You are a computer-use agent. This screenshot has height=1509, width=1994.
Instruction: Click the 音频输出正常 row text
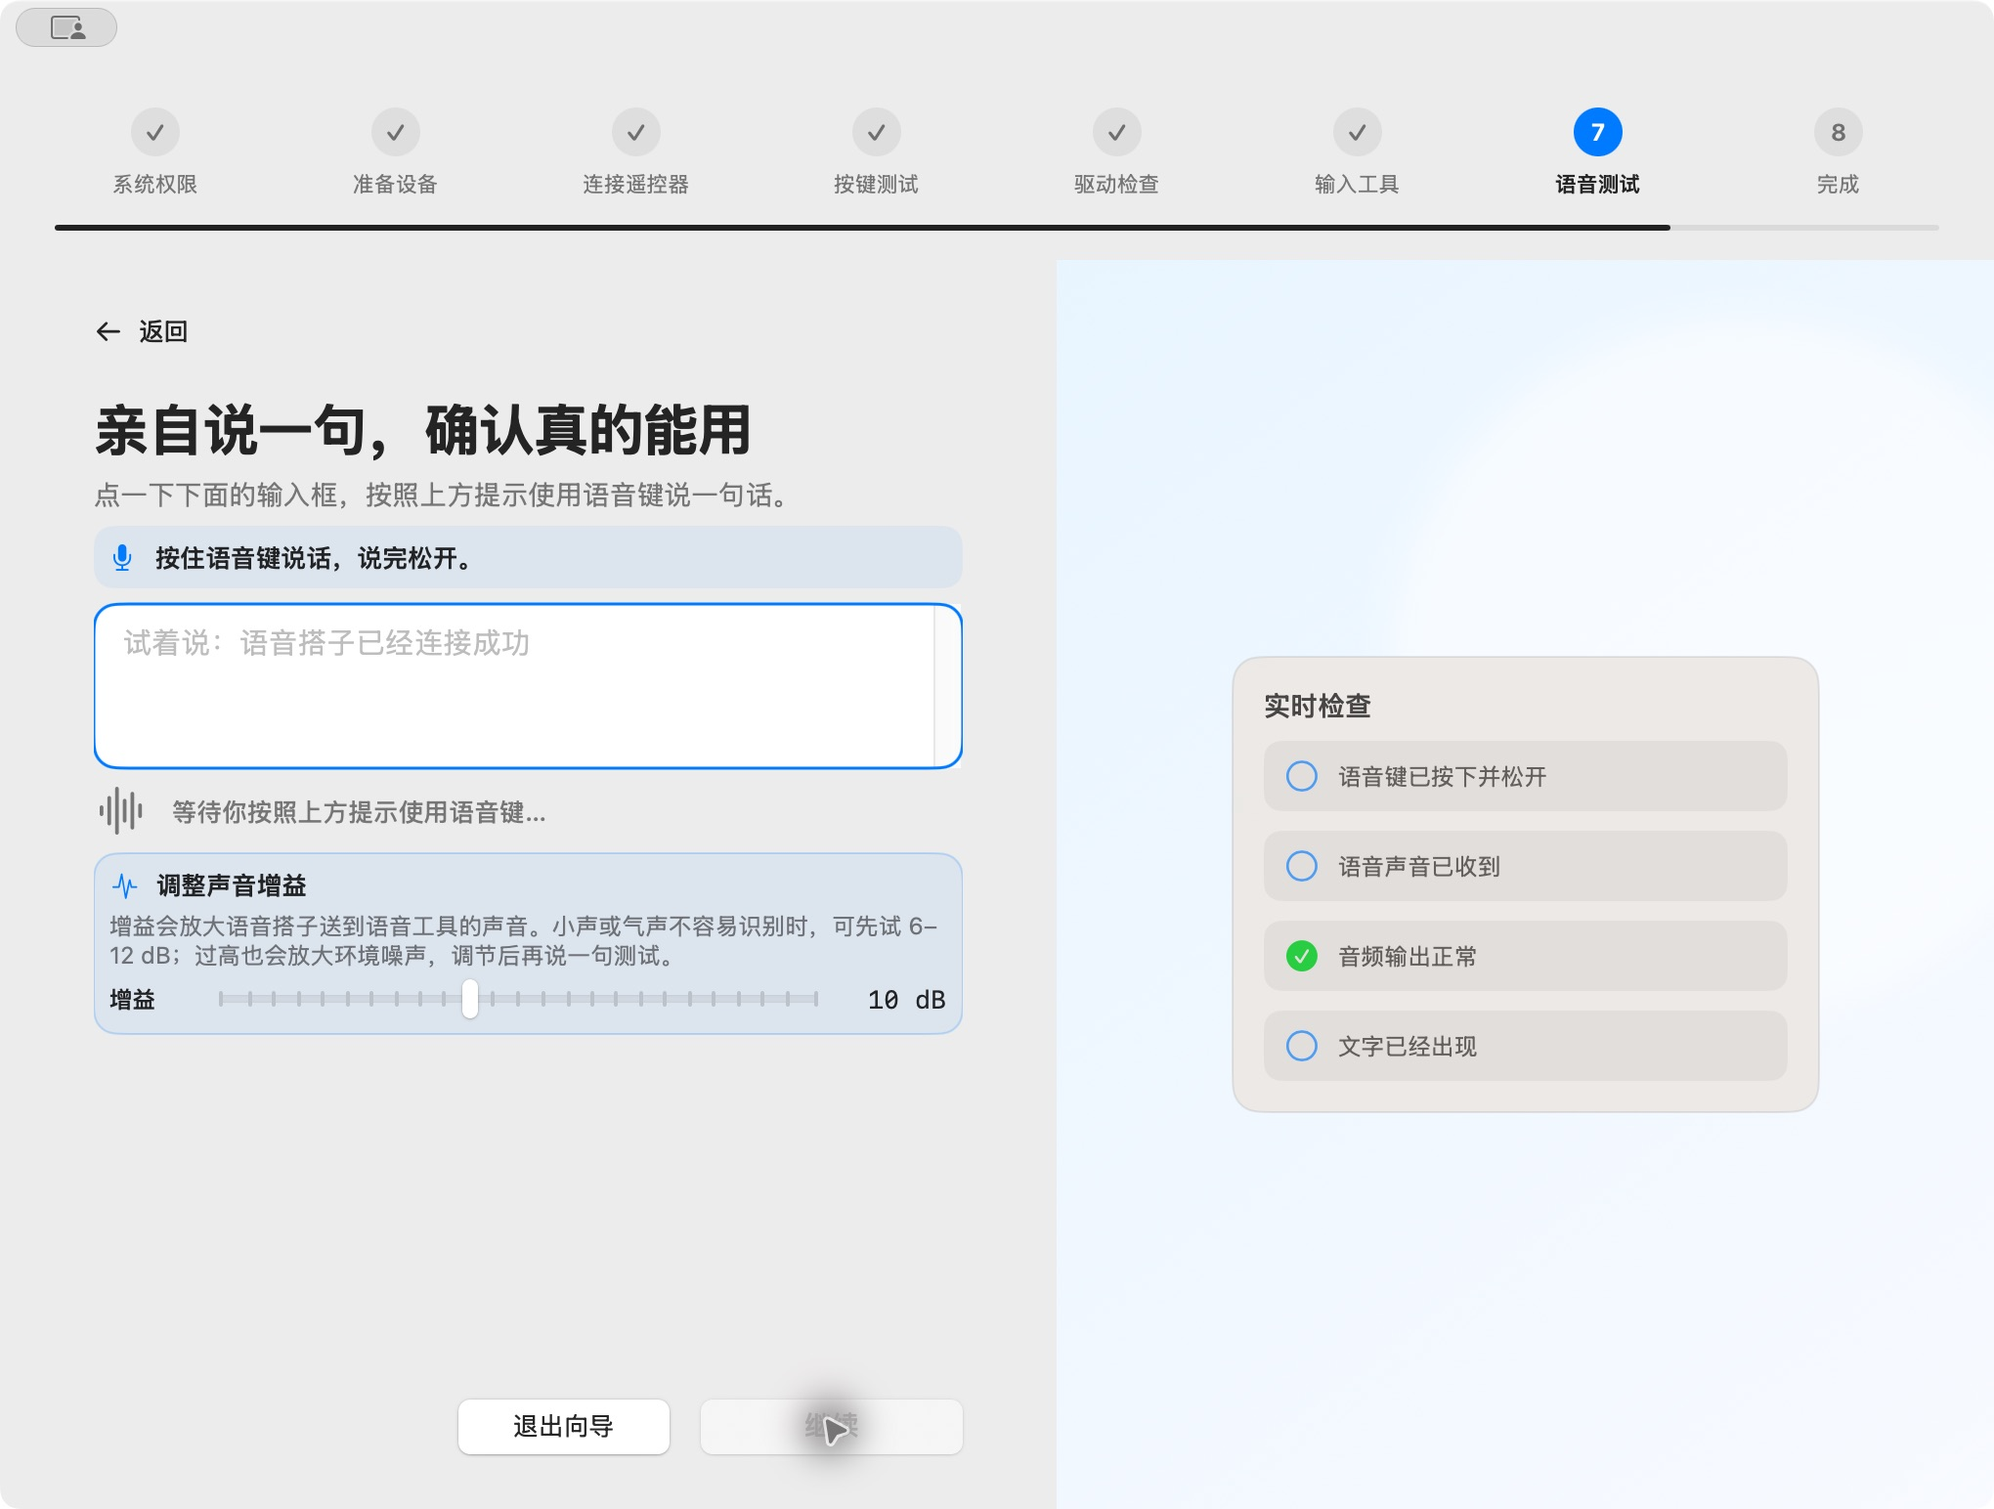(x=1408, y=956)
